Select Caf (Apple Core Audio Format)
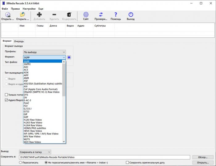 [x=43, y=89]
